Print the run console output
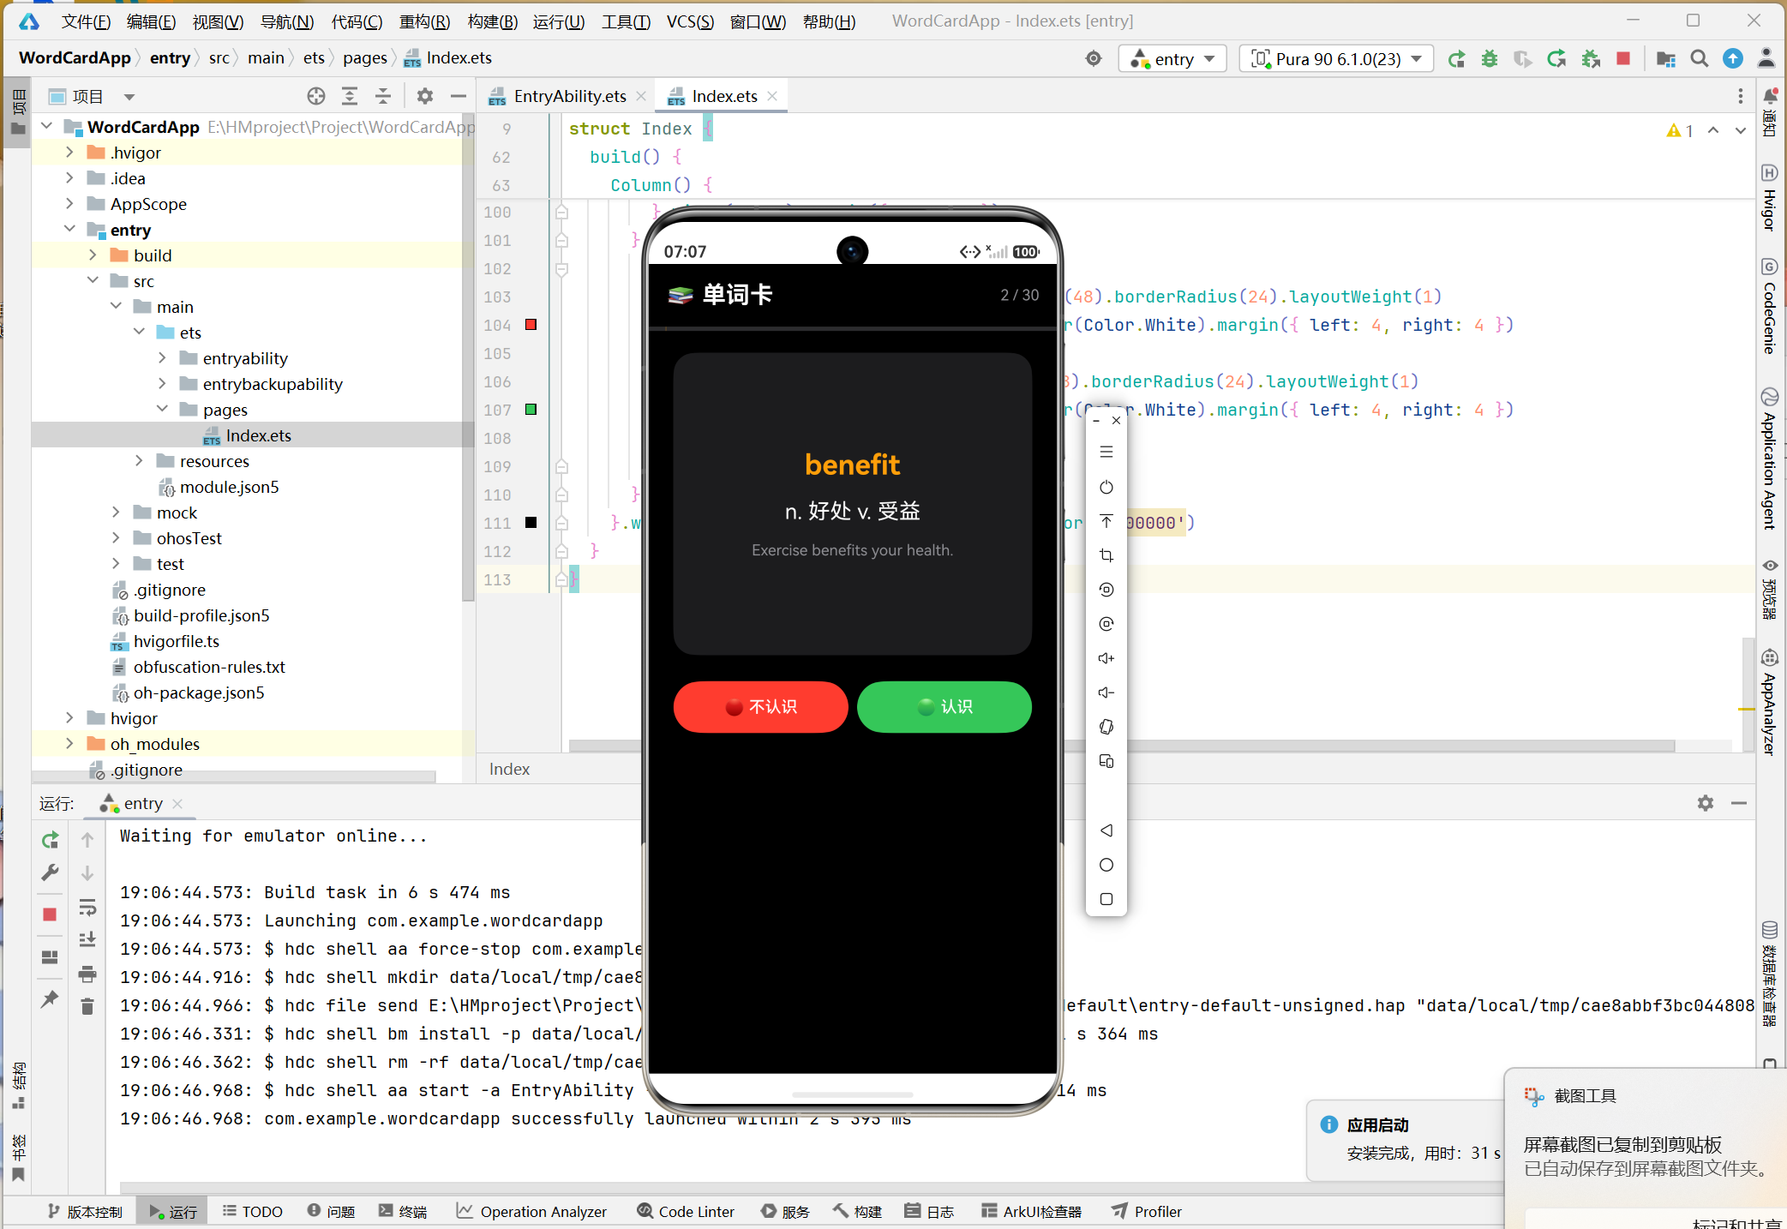1787x1229 pixels. point(87,974)
